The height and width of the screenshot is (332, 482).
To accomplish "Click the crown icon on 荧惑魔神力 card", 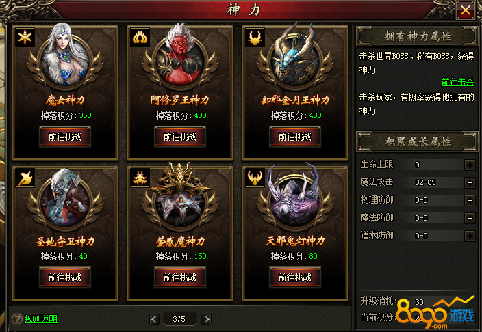I will click(140, 178).
